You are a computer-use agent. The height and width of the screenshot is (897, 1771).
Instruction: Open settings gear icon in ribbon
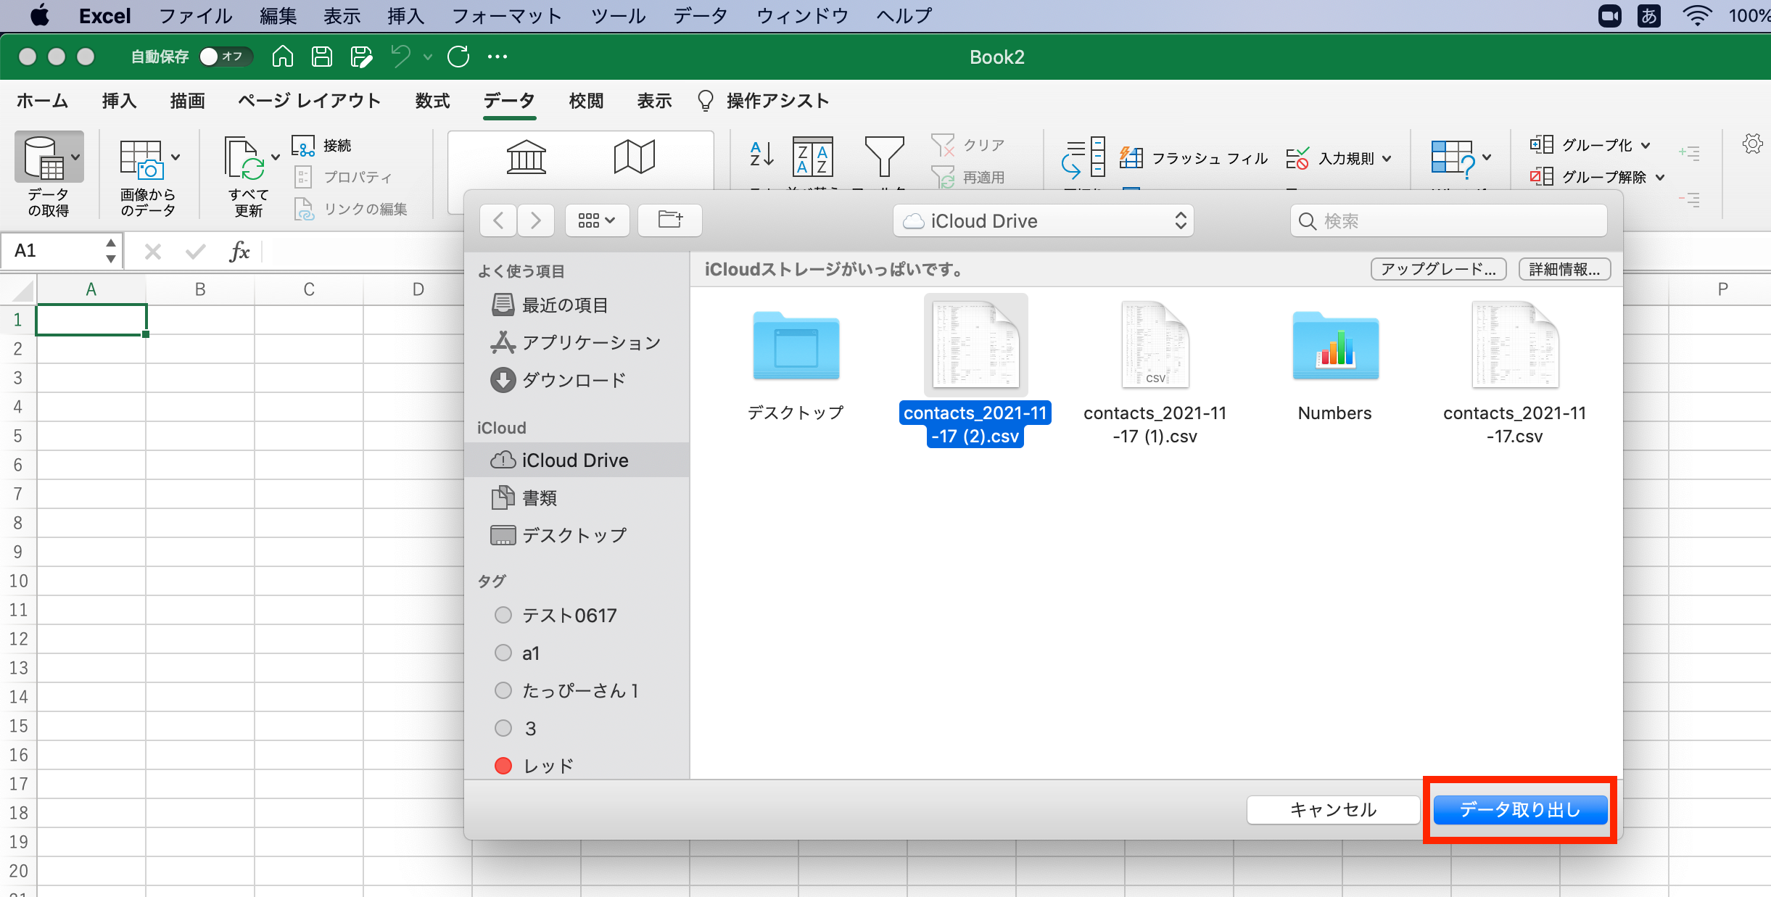click(x=1752, y=144)
